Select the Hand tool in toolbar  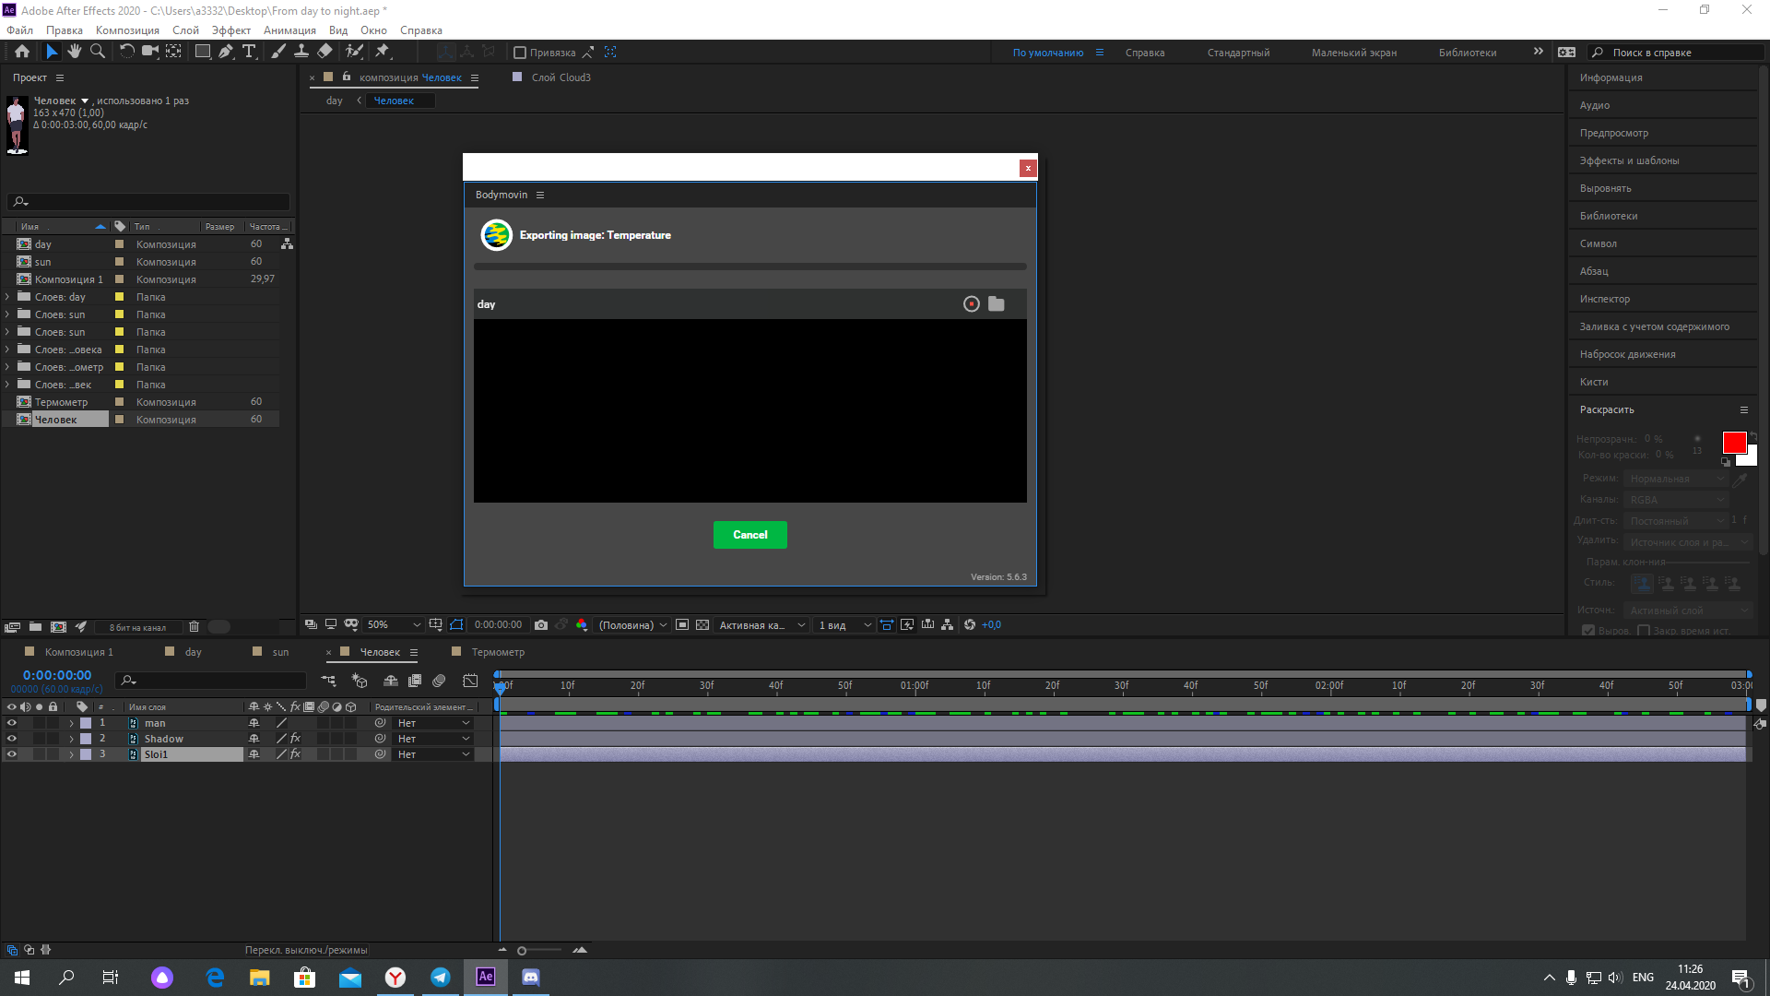(x=75, y=52)
